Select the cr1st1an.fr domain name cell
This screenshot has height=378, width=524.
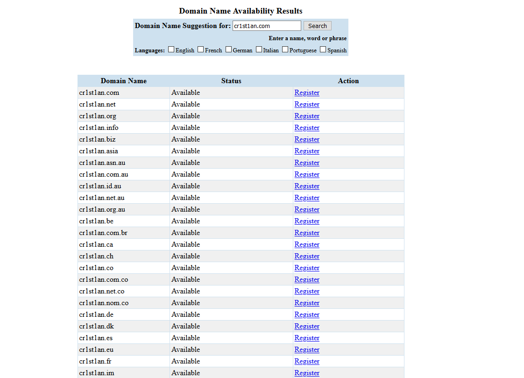(x=124, y=362)
